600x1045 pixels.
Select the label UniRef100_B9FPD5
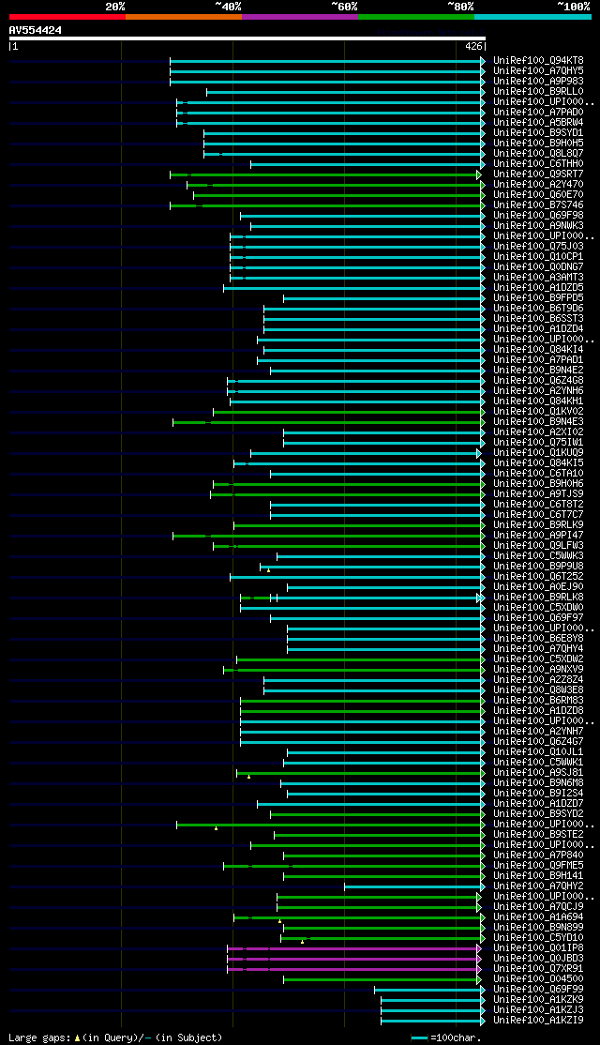[538, 298]
